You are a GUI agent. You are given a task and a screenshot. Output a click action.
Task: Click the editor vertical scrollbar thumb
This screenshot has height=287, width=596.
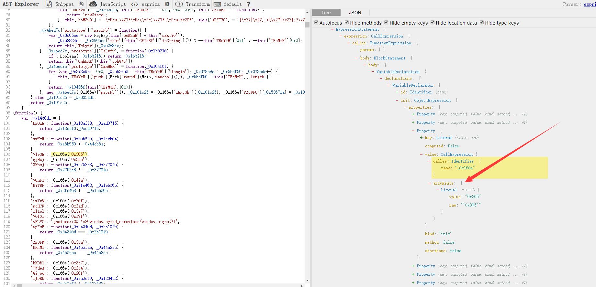click(x=307, y=25)
